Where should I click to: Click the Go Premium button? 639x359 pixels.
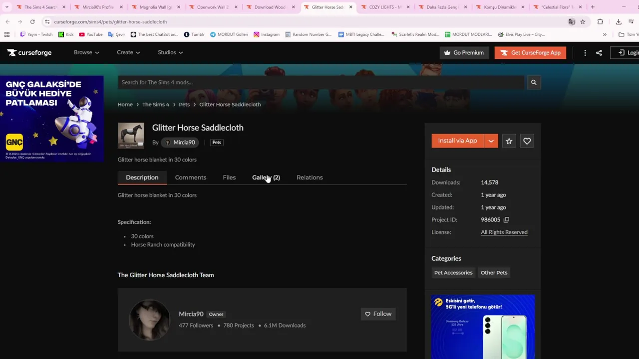[464, 53]
